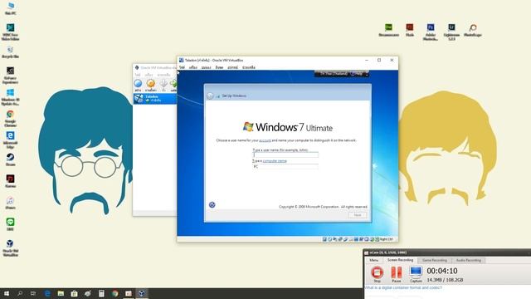Click the taskbar search icon
531x299 pixels.
pos(20,293)
